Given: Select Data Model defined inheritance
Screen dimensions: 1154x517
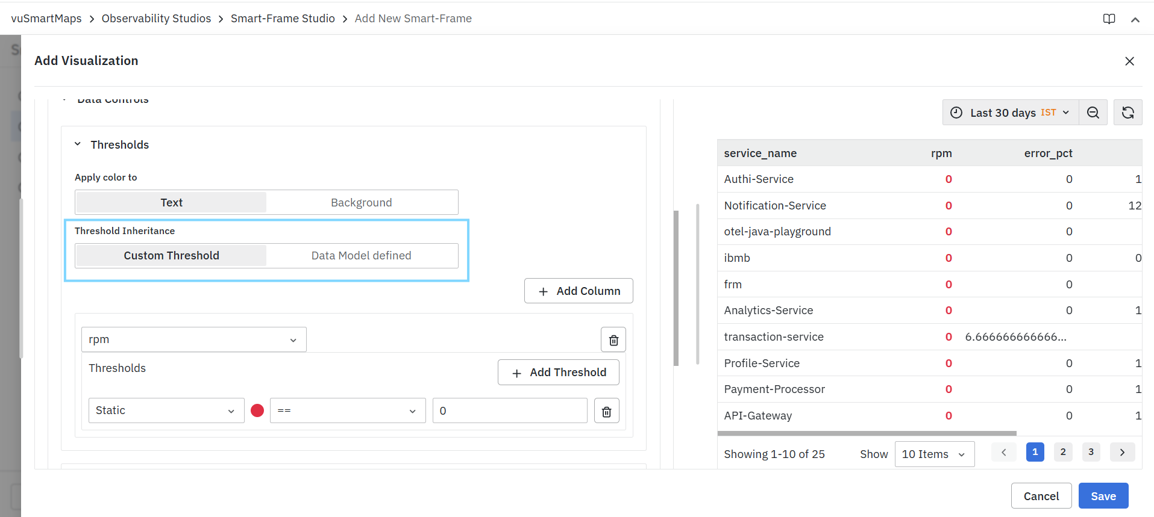Looking at the screenshot, I should click(x=361, y=255).
